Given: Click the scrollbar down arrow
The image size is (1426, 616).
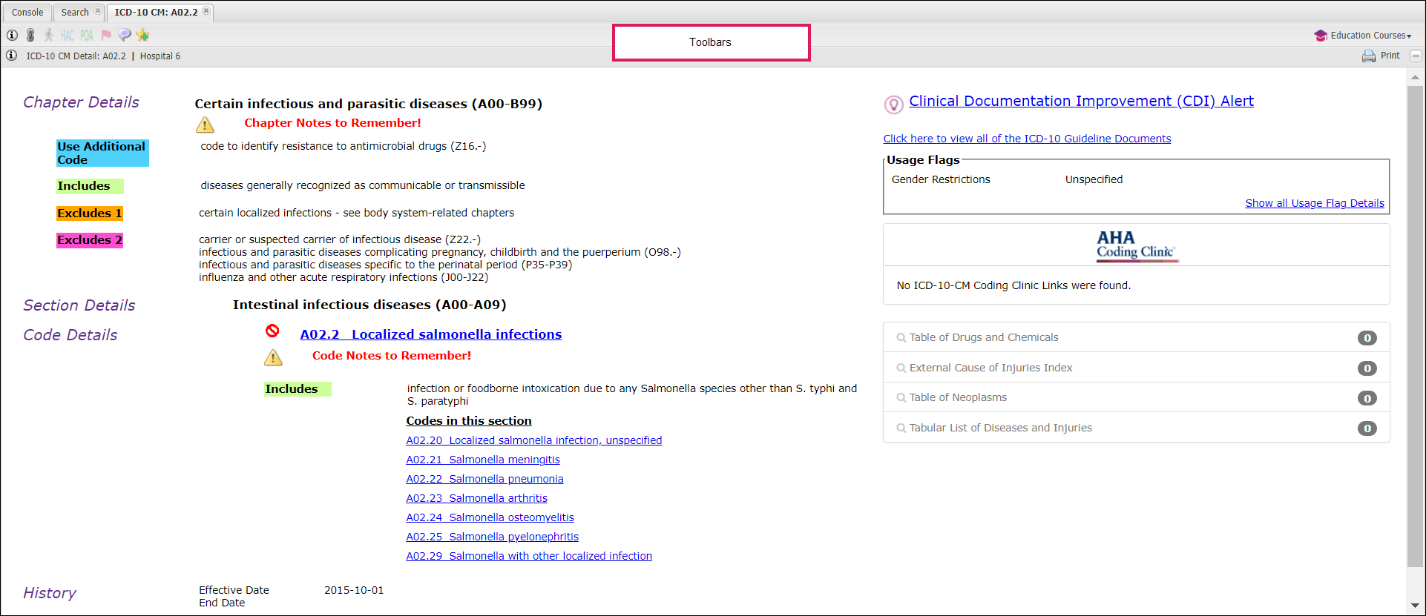Looking at the screenshot, I should pyautogui.click(x=1415, y=606).
